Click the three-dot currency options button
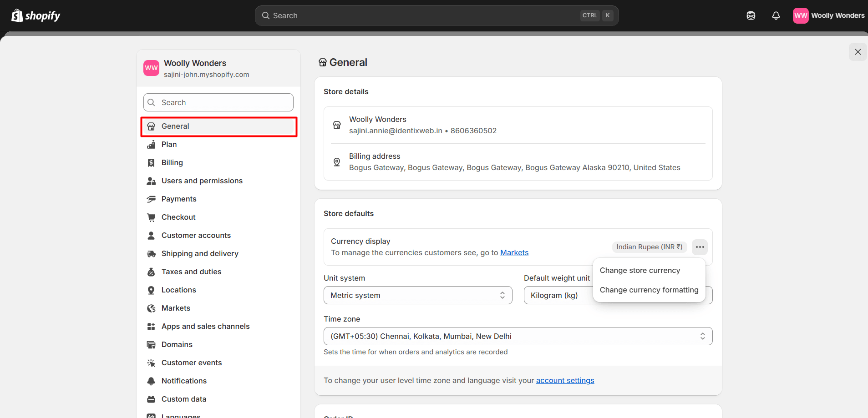Viewport: 868px width, 418px height. click(x=700, y=247)
